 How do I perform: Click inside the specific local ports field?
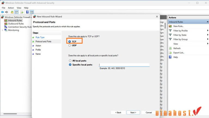[x=124, y=65]
